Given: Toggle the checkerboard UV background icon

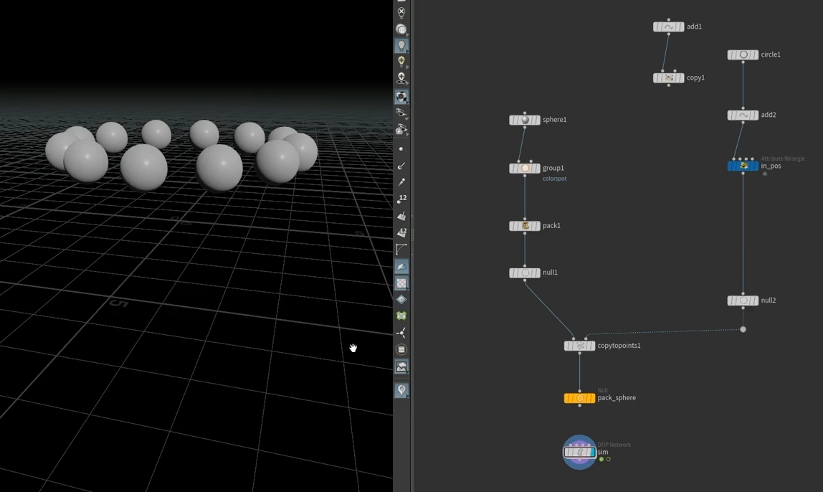Looking at the screenshot, I should (x=401, y=283).
